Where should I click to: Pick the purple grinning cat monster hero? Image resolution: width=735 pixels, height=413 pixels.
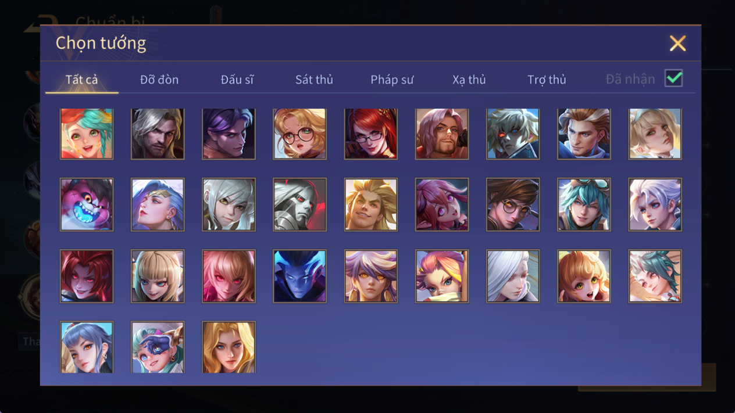(87, 204)
